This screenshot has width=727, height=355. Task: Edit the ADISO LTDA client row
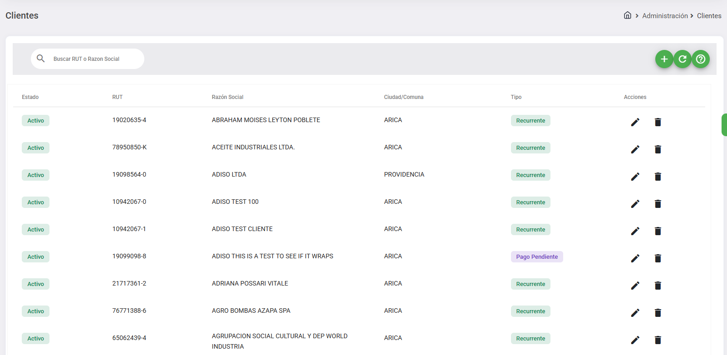635,176
